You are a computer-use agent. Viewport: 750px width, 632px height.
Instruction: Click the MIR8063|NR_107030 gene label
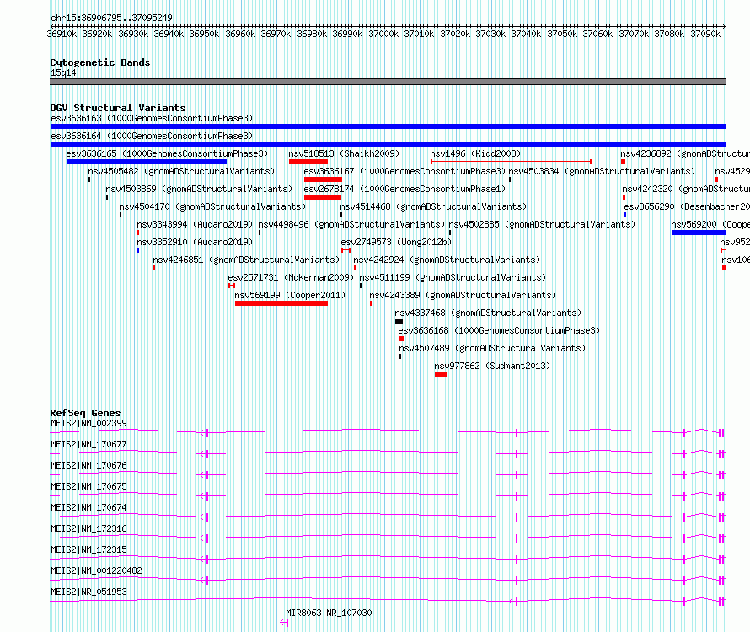pyautogui.click(x=329, y=613)
